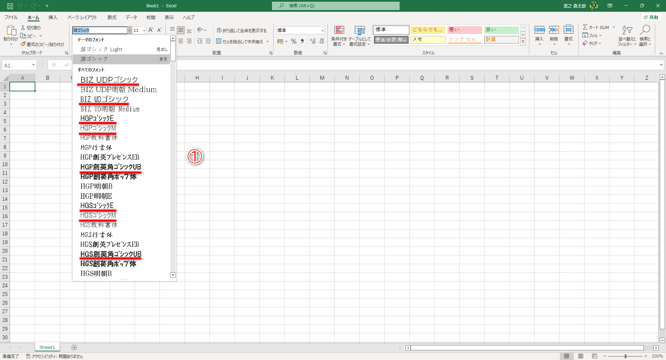Click zoom in plus on zoom slider
Screen dimensions: 666x360
(646, 356)
